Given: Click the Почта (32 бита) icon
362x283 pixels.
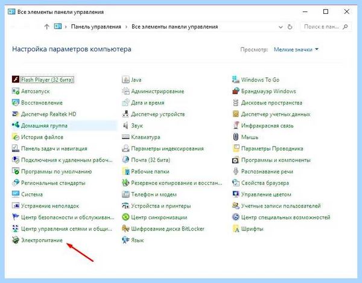Looking at the screenshot, I should click(125, 160).
